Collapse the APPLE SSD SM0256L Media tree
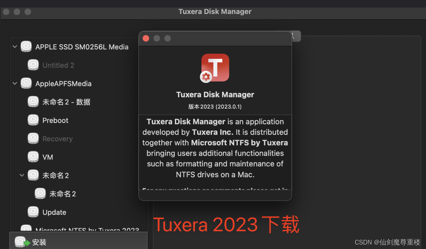This screenshot has height=249, width=426. (15, 47)
